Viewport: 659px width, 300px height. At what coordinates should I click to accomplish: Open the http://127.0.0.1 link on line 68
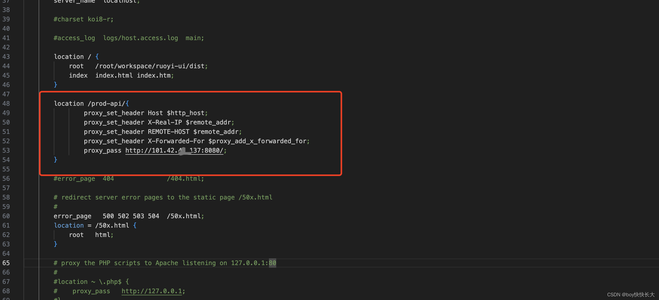(x=152, y=291)
